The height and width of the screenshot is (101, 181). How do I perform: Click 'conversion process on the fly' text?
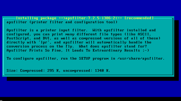point(40,46)
